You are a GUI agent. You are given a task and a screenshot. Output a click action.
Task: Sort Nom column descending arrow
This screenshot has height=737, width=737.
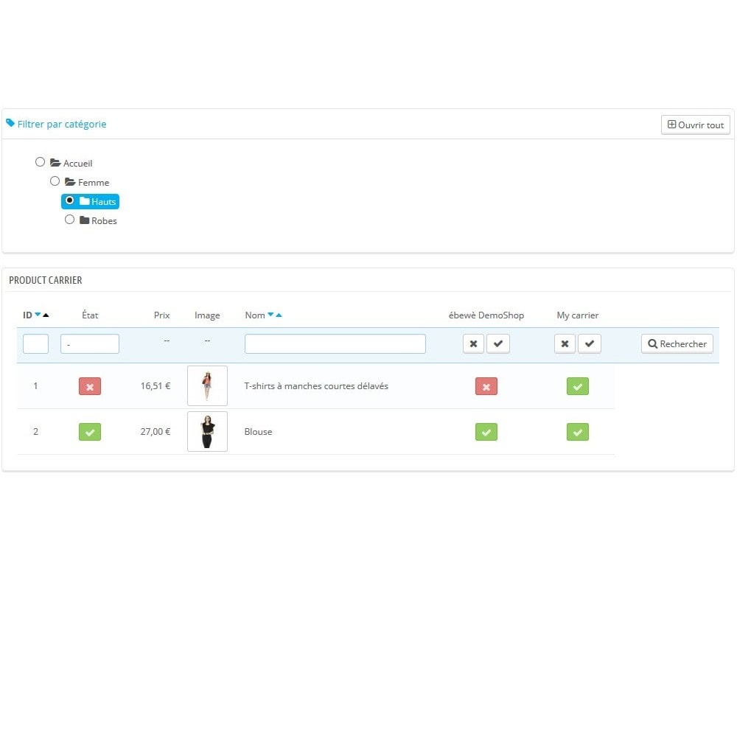(270, 315)
